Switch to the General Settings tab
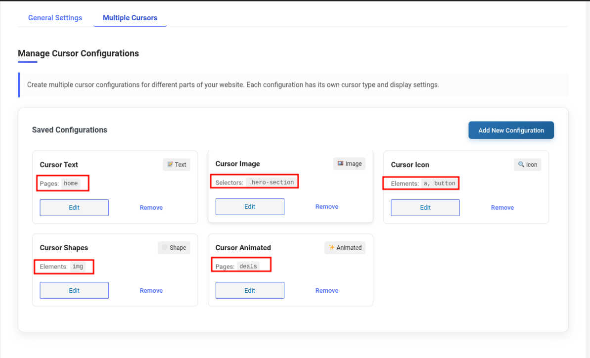590x358 pixels. pyautogui.click(x=55, y=18)
